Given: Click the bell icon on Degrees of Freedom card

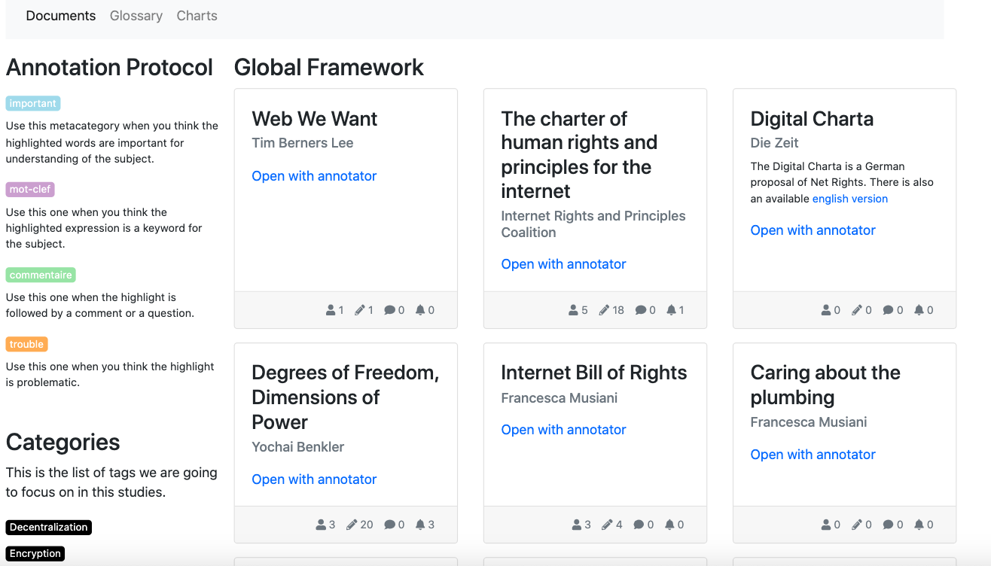Looking at the screenshot, I should (x=420, y=525).
